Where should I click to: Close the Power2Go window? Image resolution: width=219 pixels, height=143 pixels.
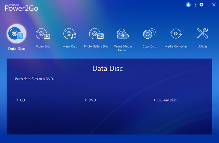(x=214, y=5)
